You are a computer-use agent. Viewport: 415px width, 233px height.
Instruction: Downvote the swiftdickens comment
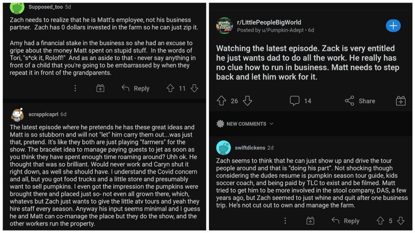click(x=401, y=221)
